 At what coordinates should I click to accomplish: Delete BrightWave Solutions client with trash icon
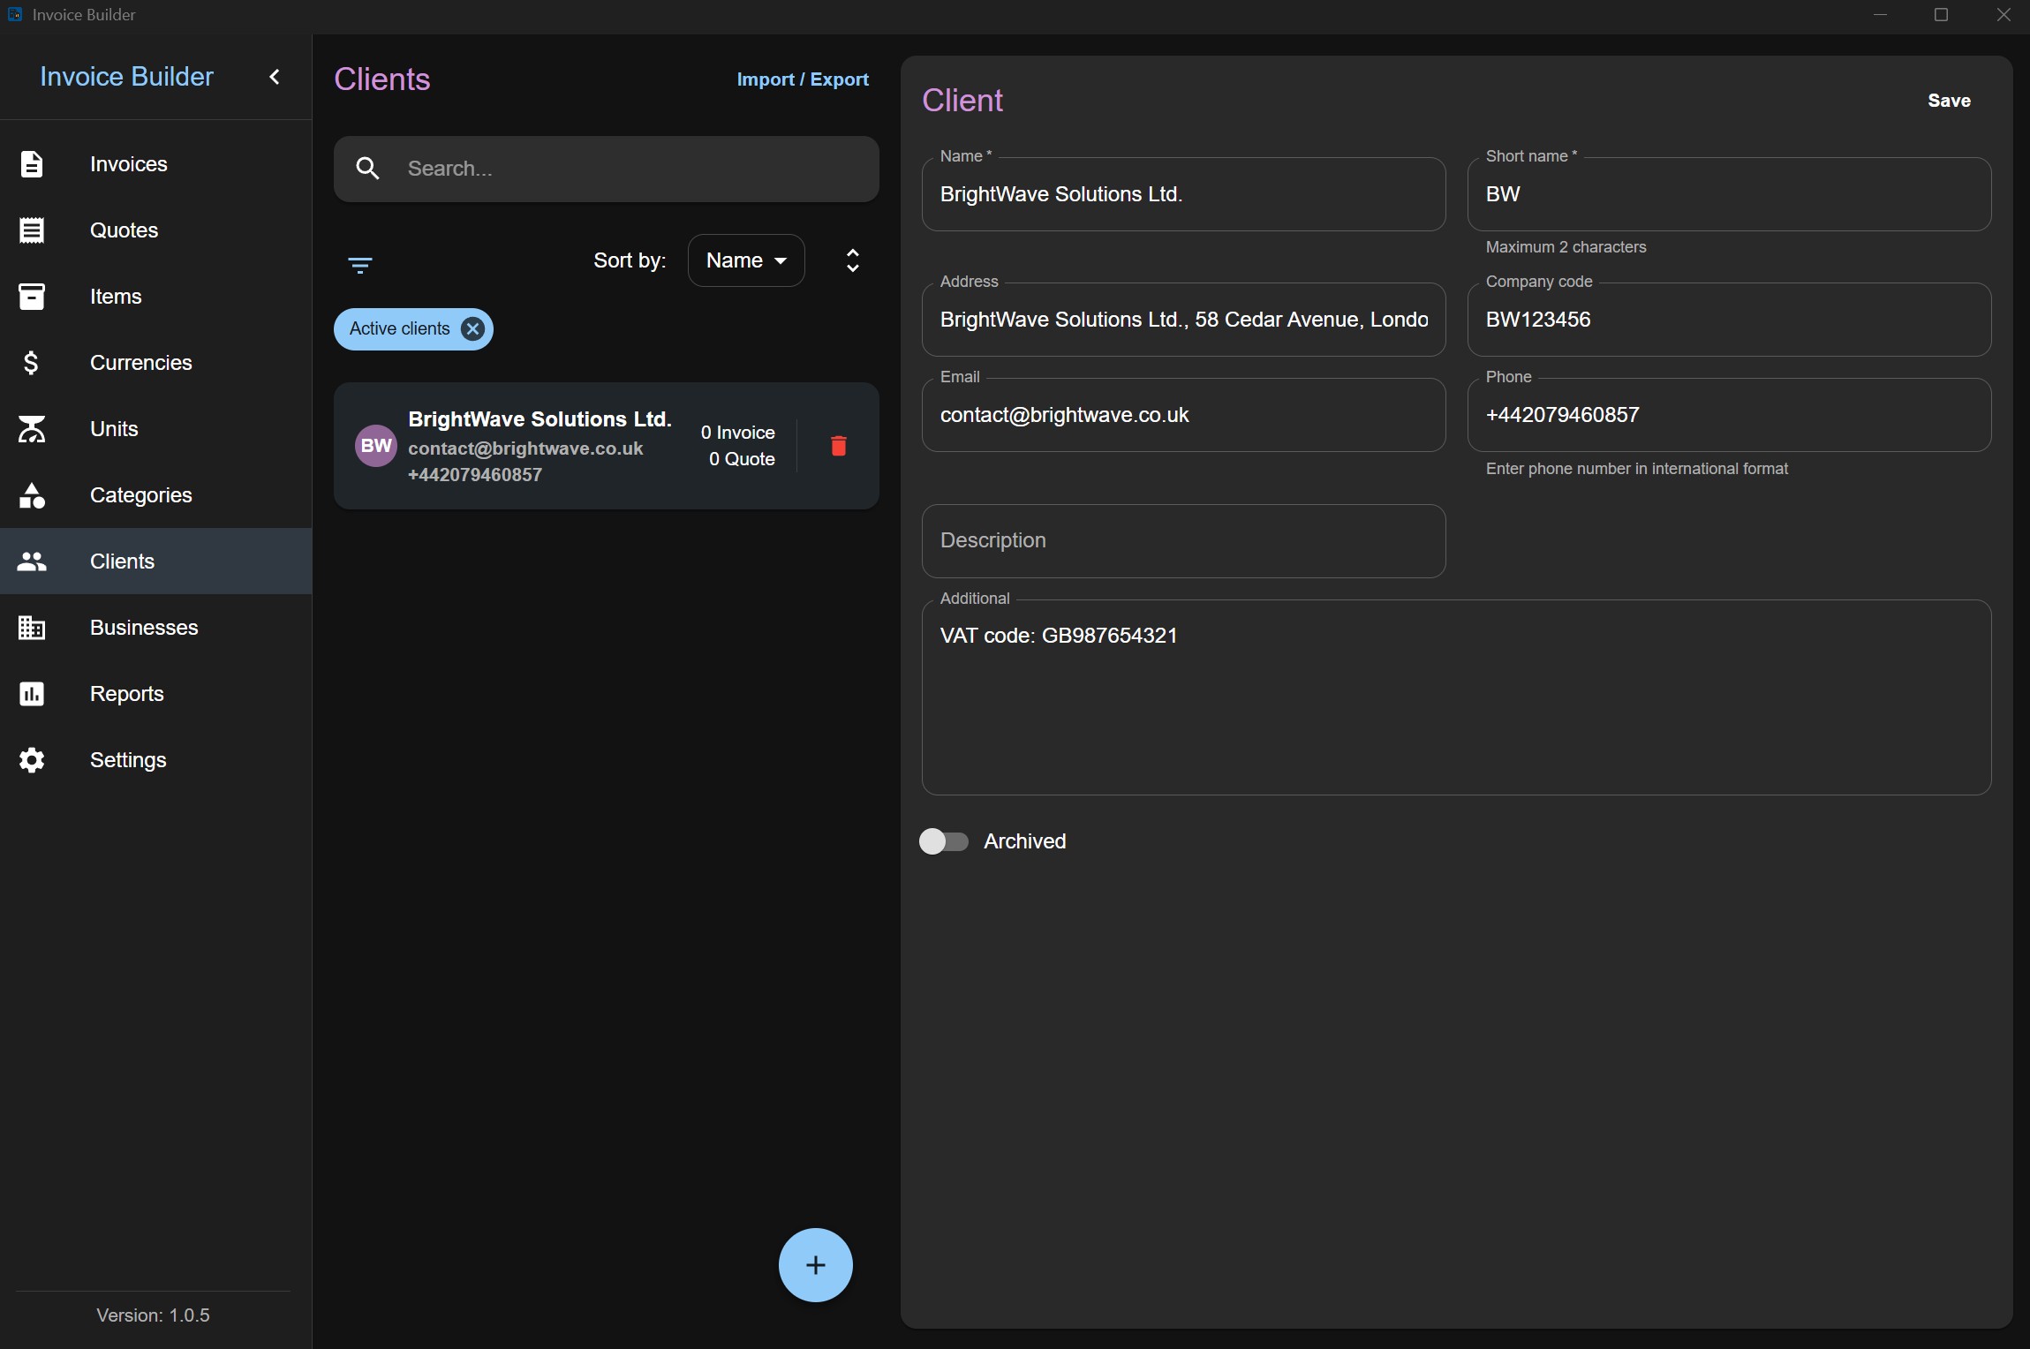(839, 446)
